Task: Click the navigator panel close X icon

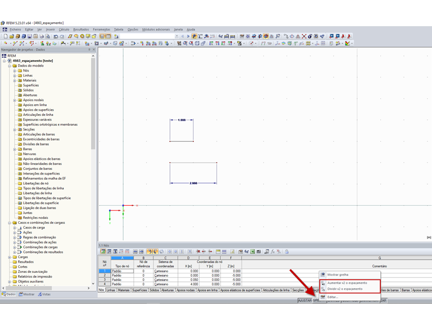Action: click(x=94, y=49)
